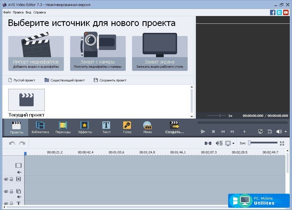Expand the volume dropdown arrow in player
This screenshot has height=210, width=292.
pos(286,132)
